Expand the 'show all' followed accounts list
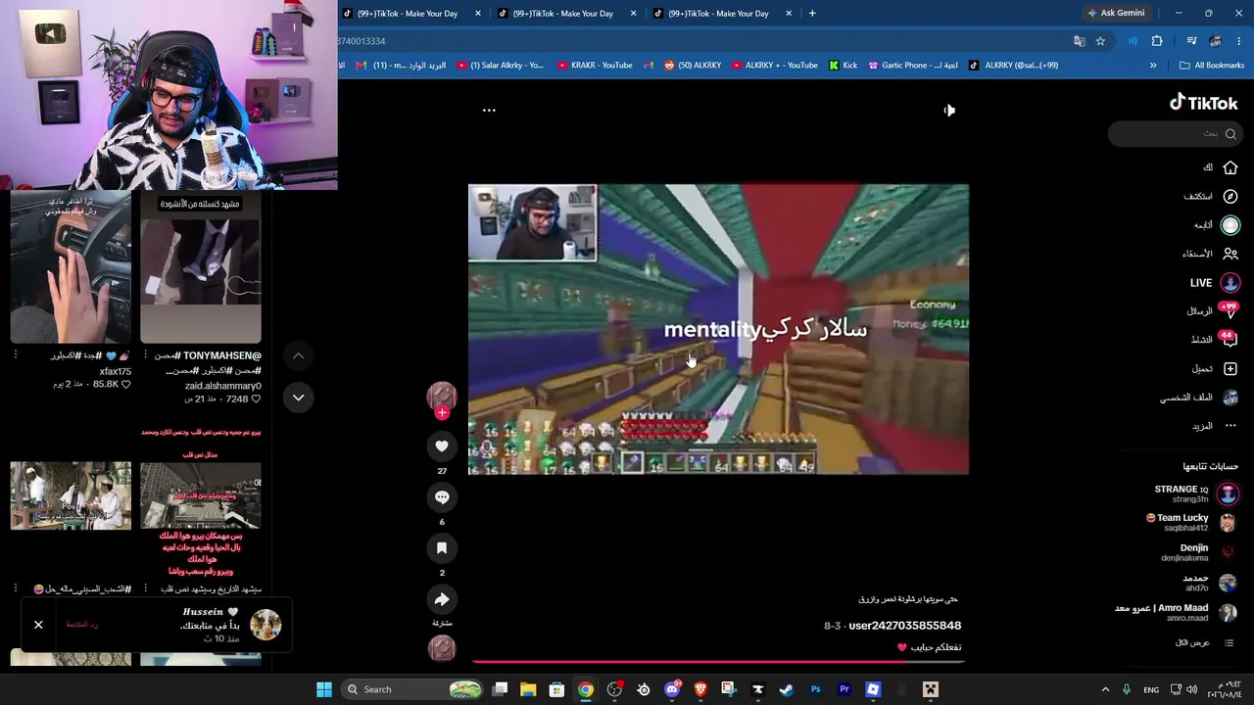The image size is (1254, 705). [x=1204, y=643]
